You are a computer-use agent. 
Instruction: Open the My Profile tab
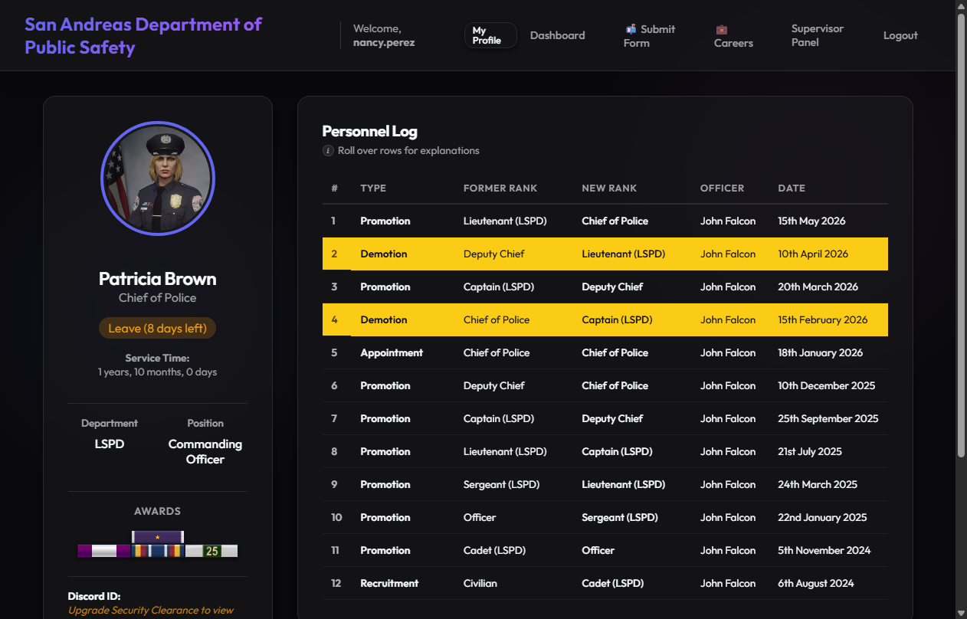tap(490, 35)
